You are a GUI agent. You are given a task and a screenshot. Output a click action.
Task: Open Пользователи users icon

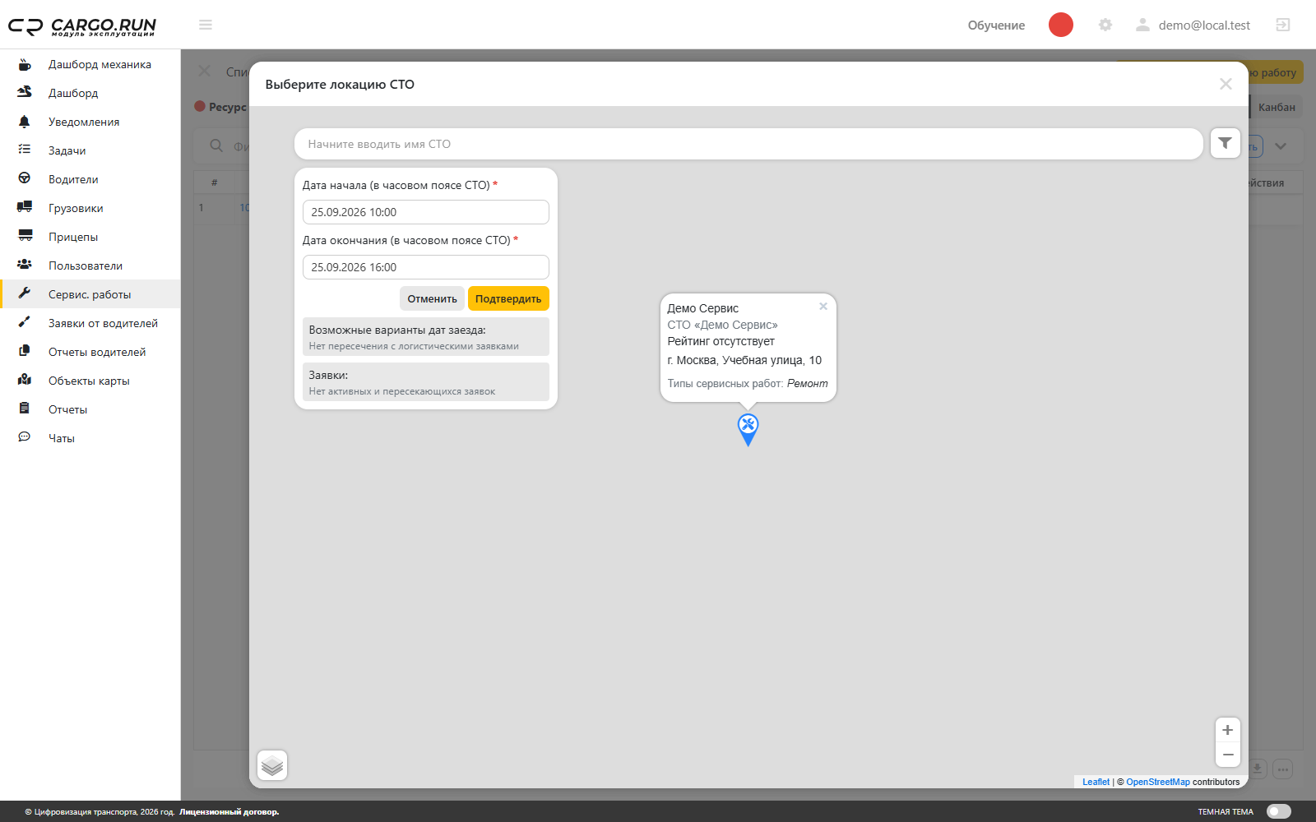click(25, 265)
